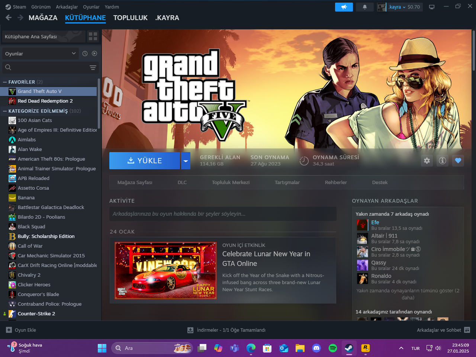Open game settings gear for GTA V
Viewport: 476px width, 357px height.
coord(427,161)
